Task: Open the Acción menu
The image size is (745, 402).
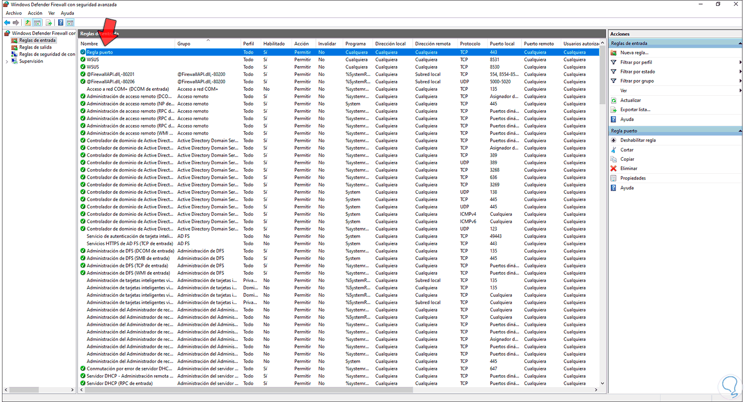Action: click(35, 13)
